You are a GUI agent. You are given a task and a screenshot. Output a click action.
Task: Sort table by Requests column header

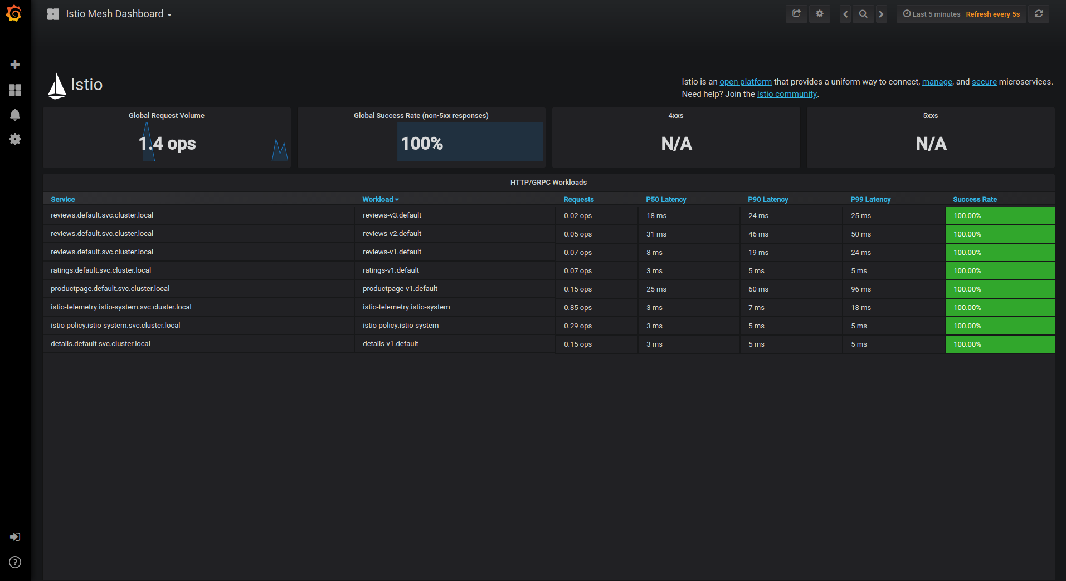click(578, 200)
